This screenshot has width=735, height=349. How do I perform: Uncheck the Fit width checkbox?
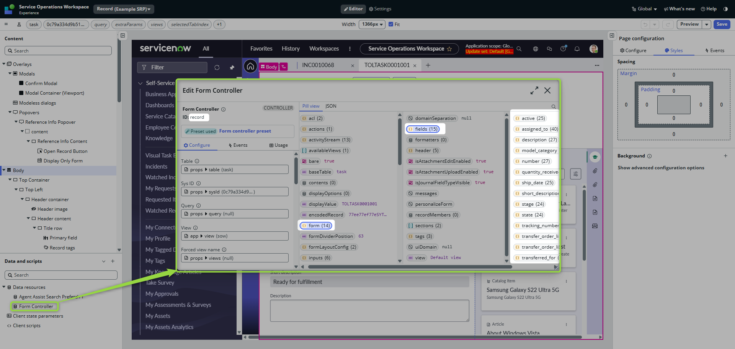(x=391, y=25)
